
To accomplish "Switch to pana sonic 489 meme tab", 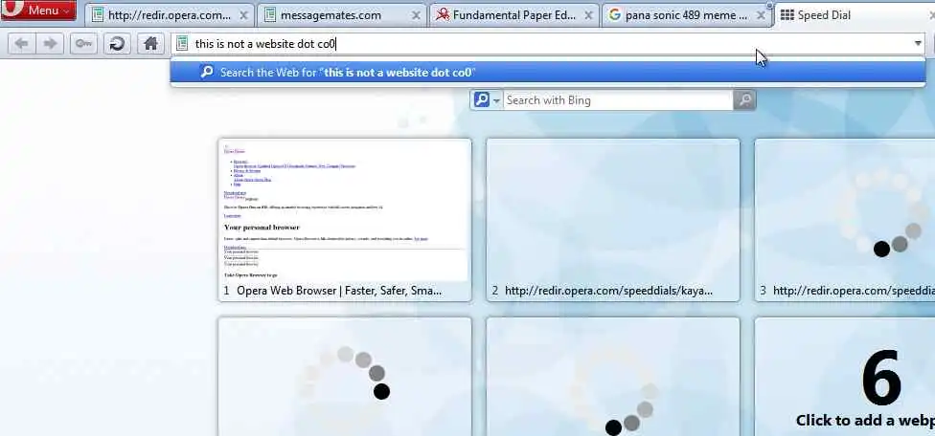I will (686, 15).
